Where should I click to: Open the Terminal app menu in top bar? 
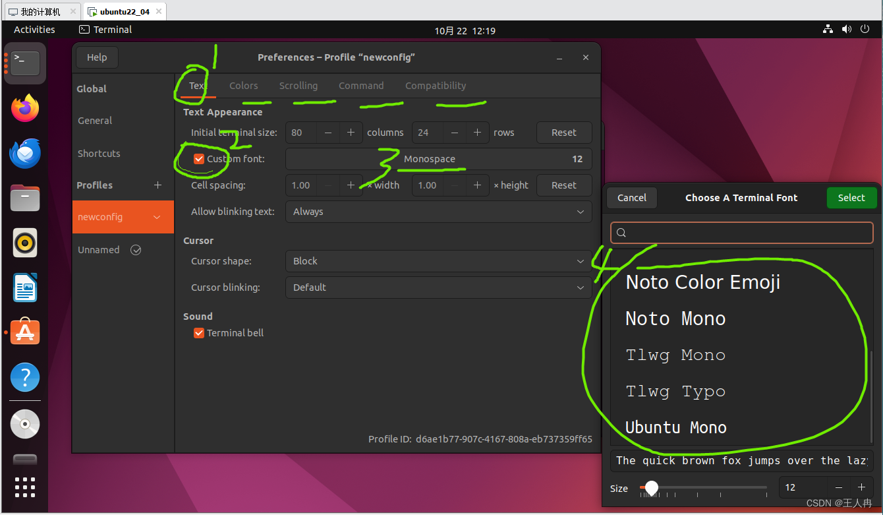point(105,30)
